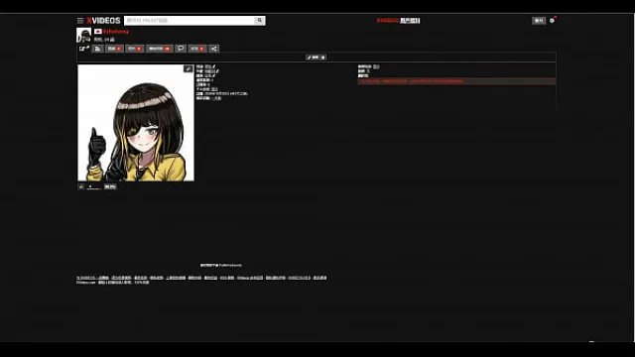The height and width of the screenshot is (357, 635).
Task: Click the gray button left of the settings gear
Action: (x=539, y=21)
